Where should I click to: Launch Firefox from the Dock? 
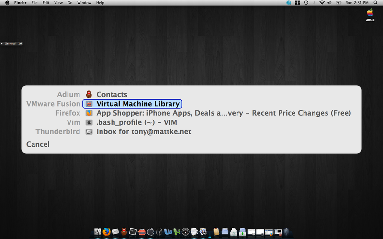pos(106,232)
